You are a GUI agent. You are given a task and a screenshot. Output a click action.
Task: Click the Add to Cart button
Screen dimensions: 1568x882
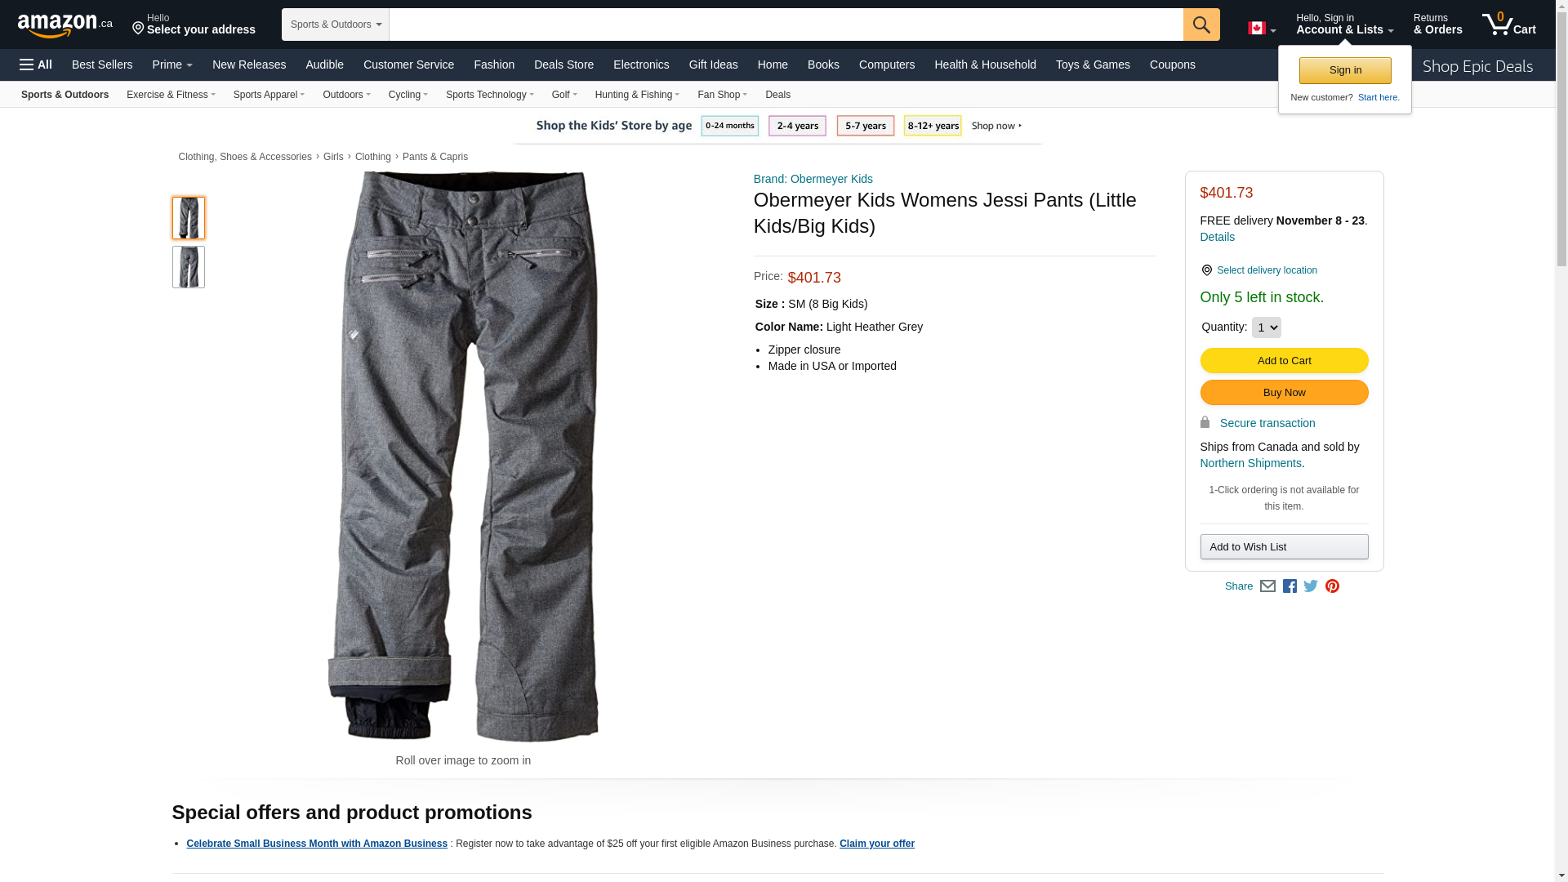point(1284,361)
